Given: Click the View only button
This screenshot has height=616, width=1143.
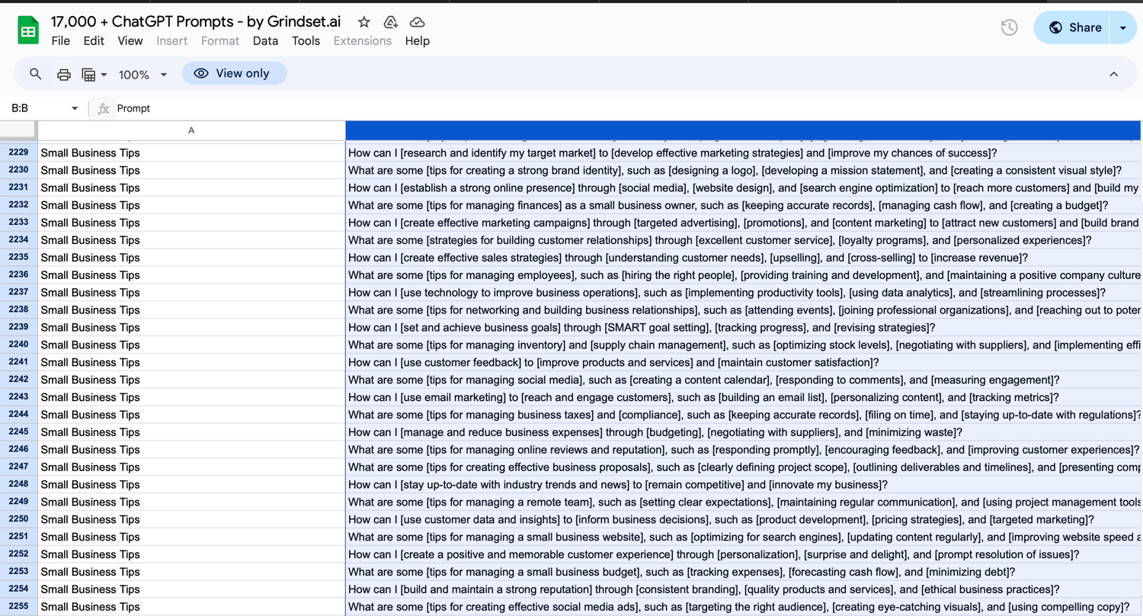Looking at the screenshot, I should pos(235,73).
